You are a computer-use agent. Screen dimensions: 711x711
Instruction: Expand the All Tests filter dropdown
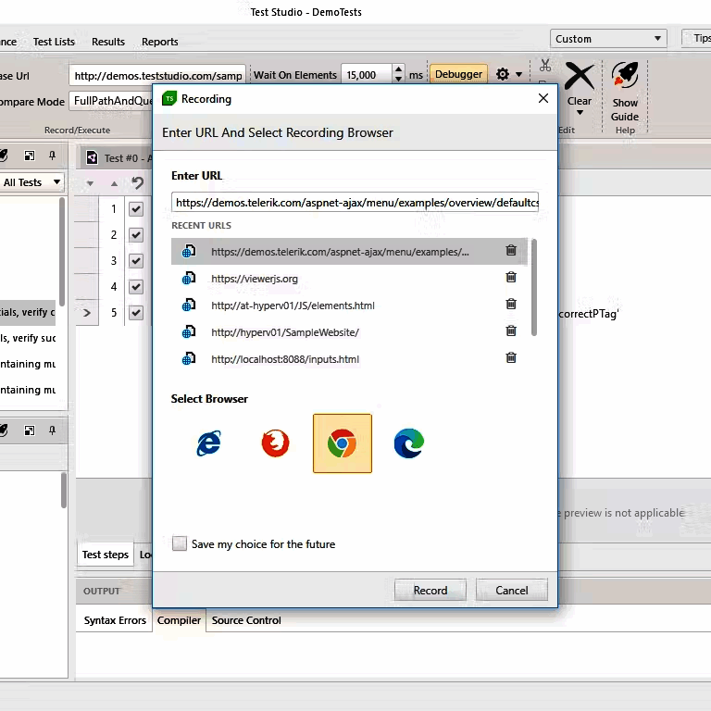click(32, 182)
